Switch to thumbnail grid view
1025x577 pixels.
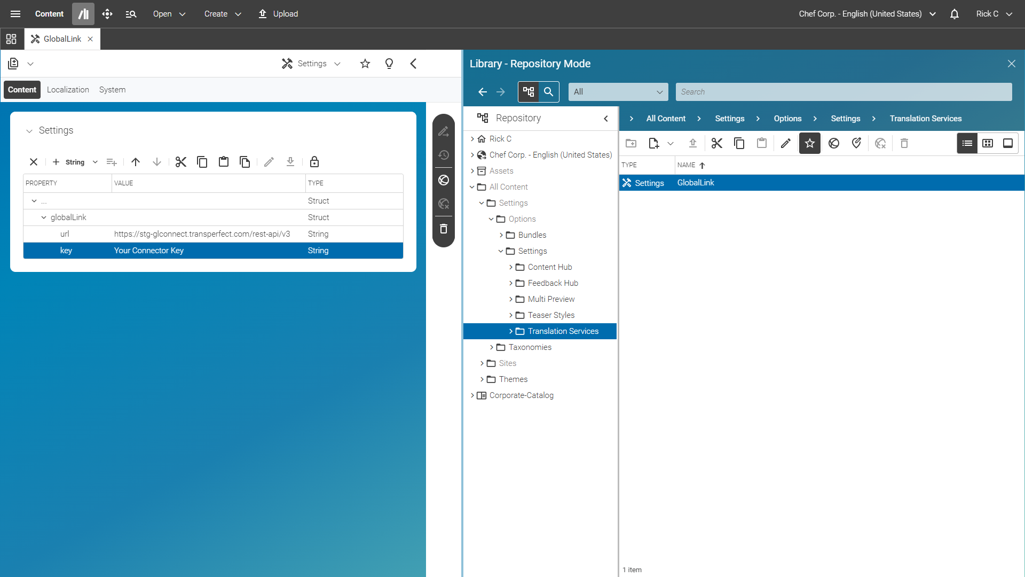(988, 143)
